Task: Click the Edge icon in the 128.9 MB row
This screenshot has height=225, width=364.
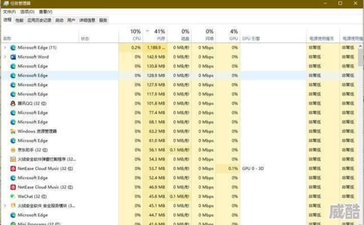Action: [13, 75]
